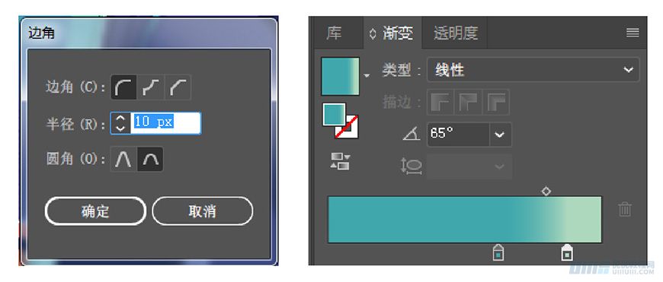
Task: Click the reverse gradient icon
Action: (x=341, y=162)
